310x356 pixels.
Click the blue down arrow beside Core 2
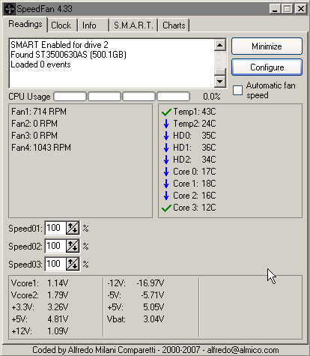point(166,196)
